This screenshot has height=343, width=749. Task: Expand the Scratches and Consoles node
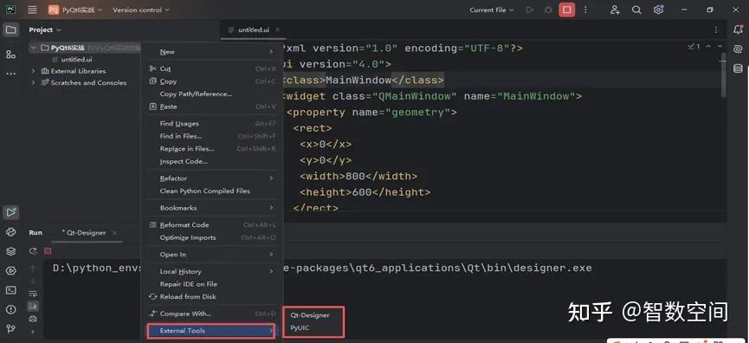33,82
